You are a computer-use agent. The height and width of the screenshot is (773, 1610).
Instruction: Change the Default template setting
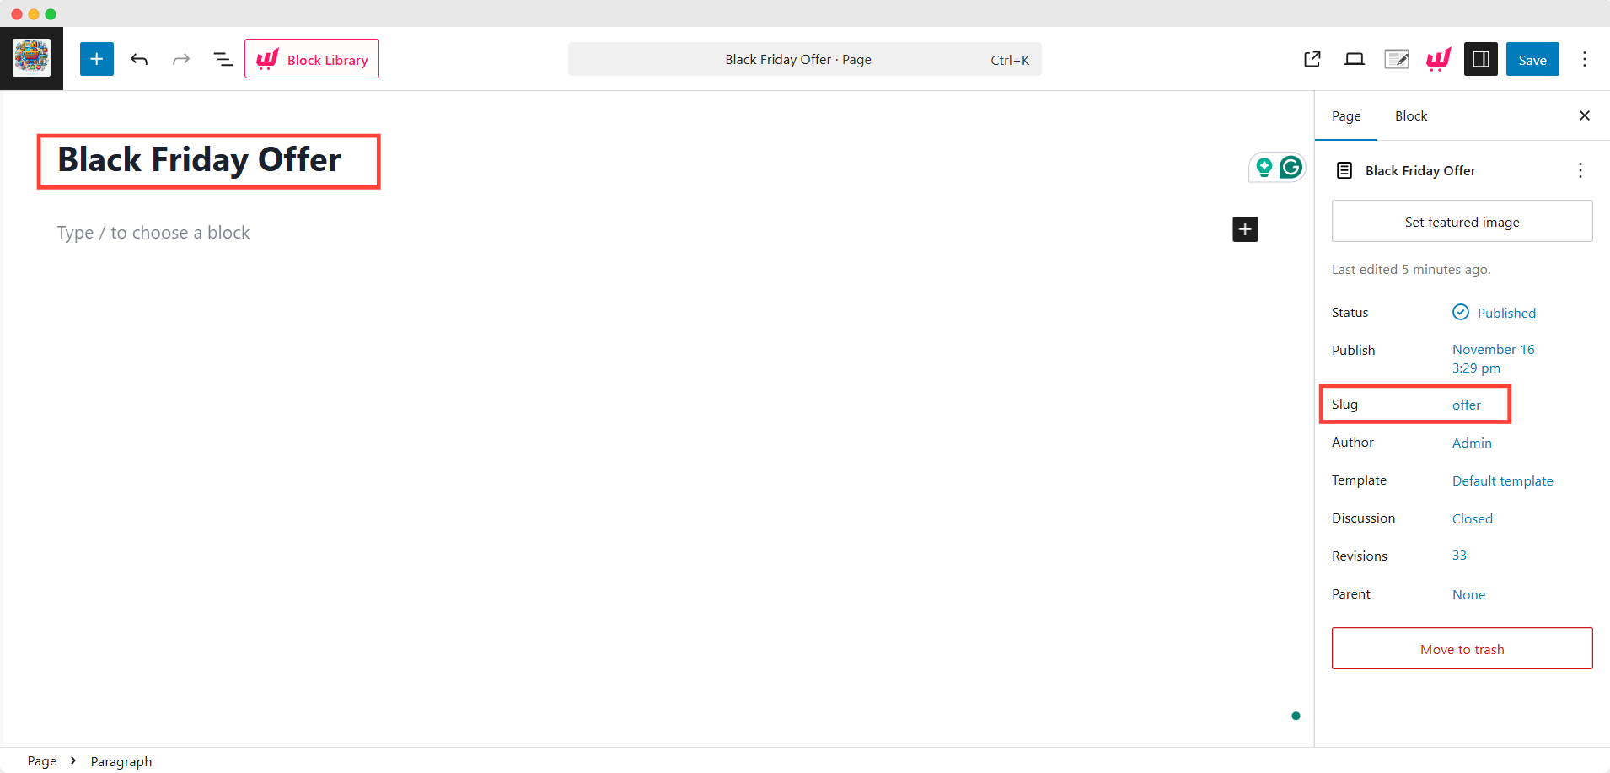1502,480
